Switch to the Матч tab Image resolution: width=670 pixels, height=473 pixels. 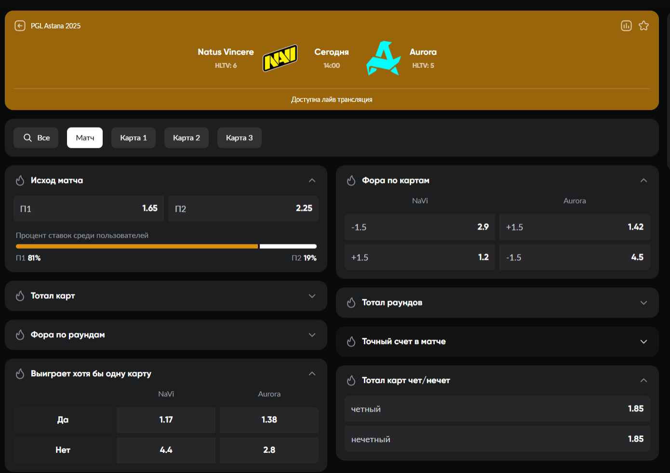click(85, 138)
